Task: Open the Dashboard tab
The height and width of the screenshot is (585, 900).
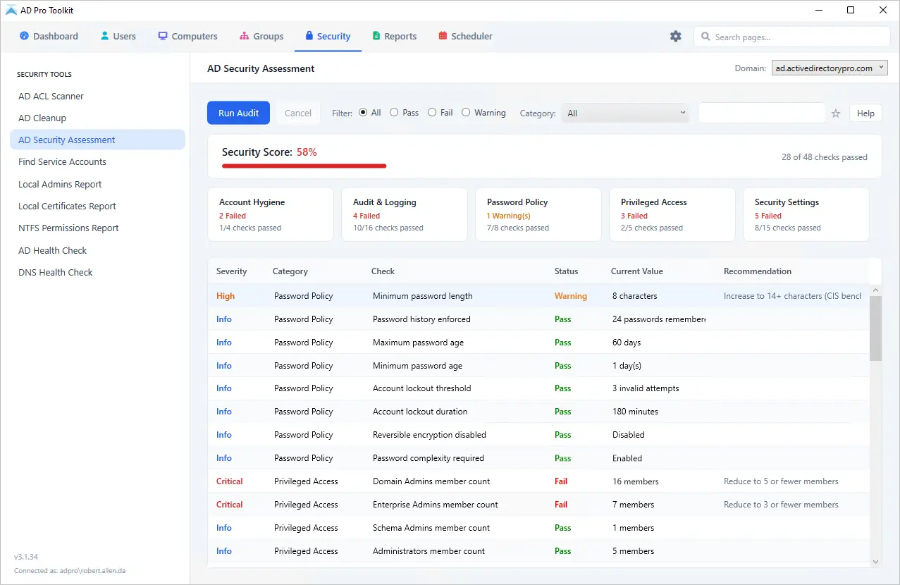Action: pyautogui.click(x=49, y=36)
